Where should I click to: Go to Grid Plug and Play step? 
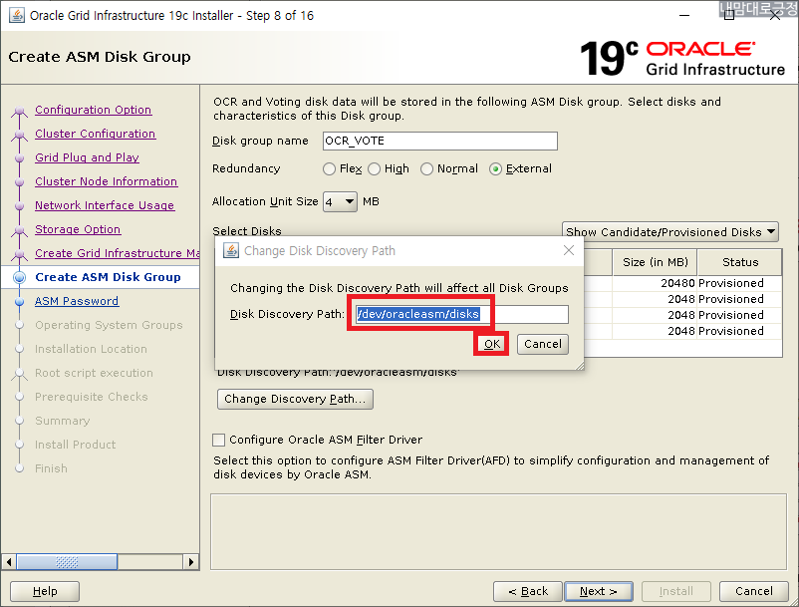click(87, 157)
